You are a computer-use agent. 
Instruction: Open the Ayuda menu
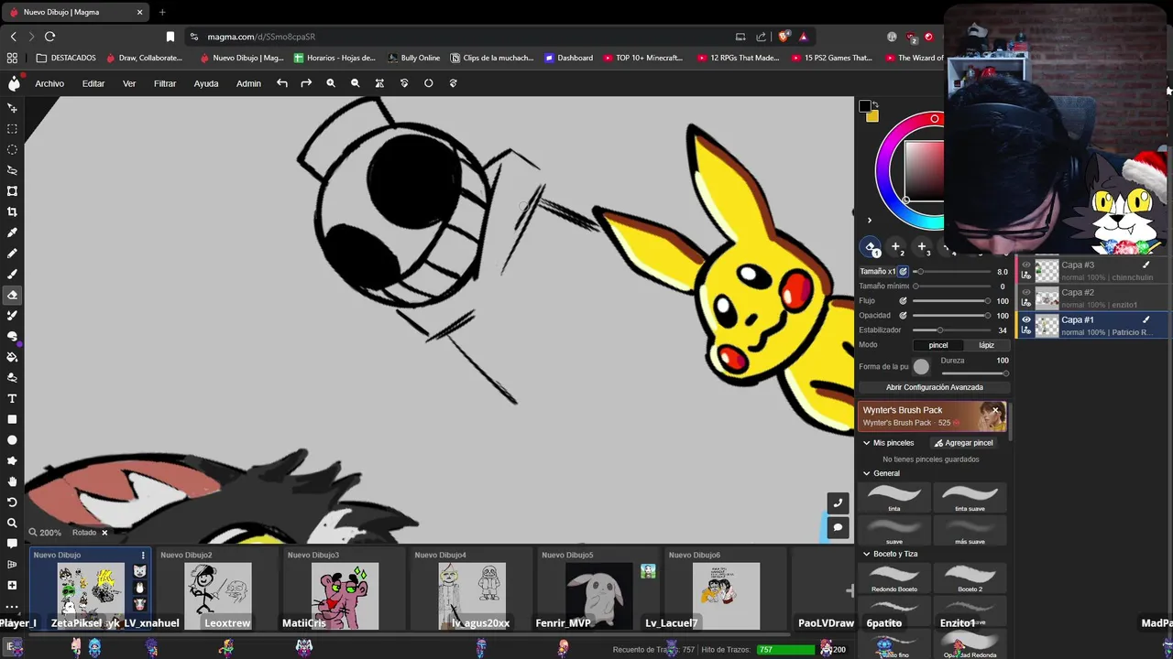(x=206, y=83)
